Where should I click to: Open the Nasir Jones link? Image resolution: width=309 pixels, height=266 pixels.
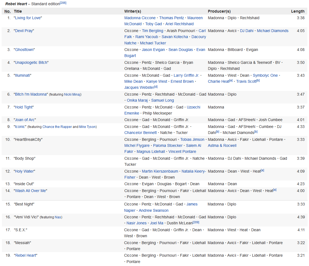(136, 223)
